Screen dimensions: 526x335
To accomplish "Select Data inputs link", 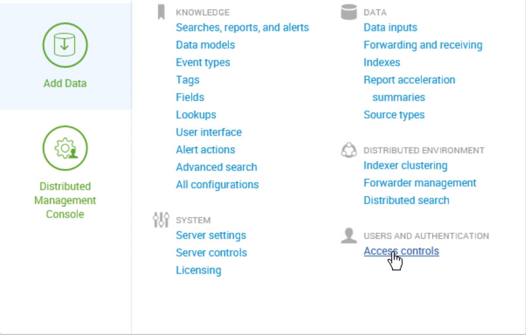I will coord(390,27).
